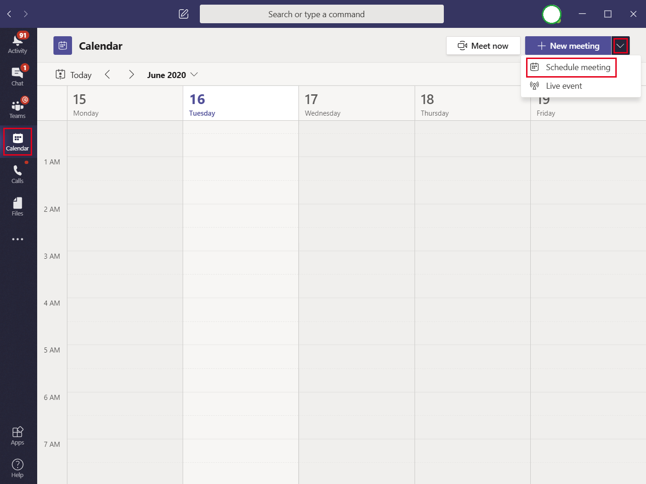Screen dimensions: 646x484
Task: Open the Apps store
Action: click(18, 436)
